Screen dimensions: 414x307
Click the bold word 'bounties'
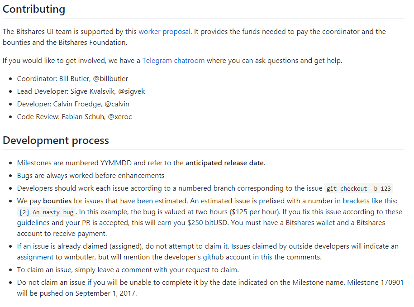(x=57, y=201)
